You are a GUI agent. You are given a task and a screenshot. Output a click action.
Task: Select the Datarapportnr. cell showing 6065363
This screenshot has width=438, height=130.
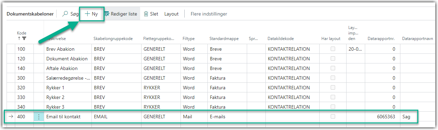point(382,117)
